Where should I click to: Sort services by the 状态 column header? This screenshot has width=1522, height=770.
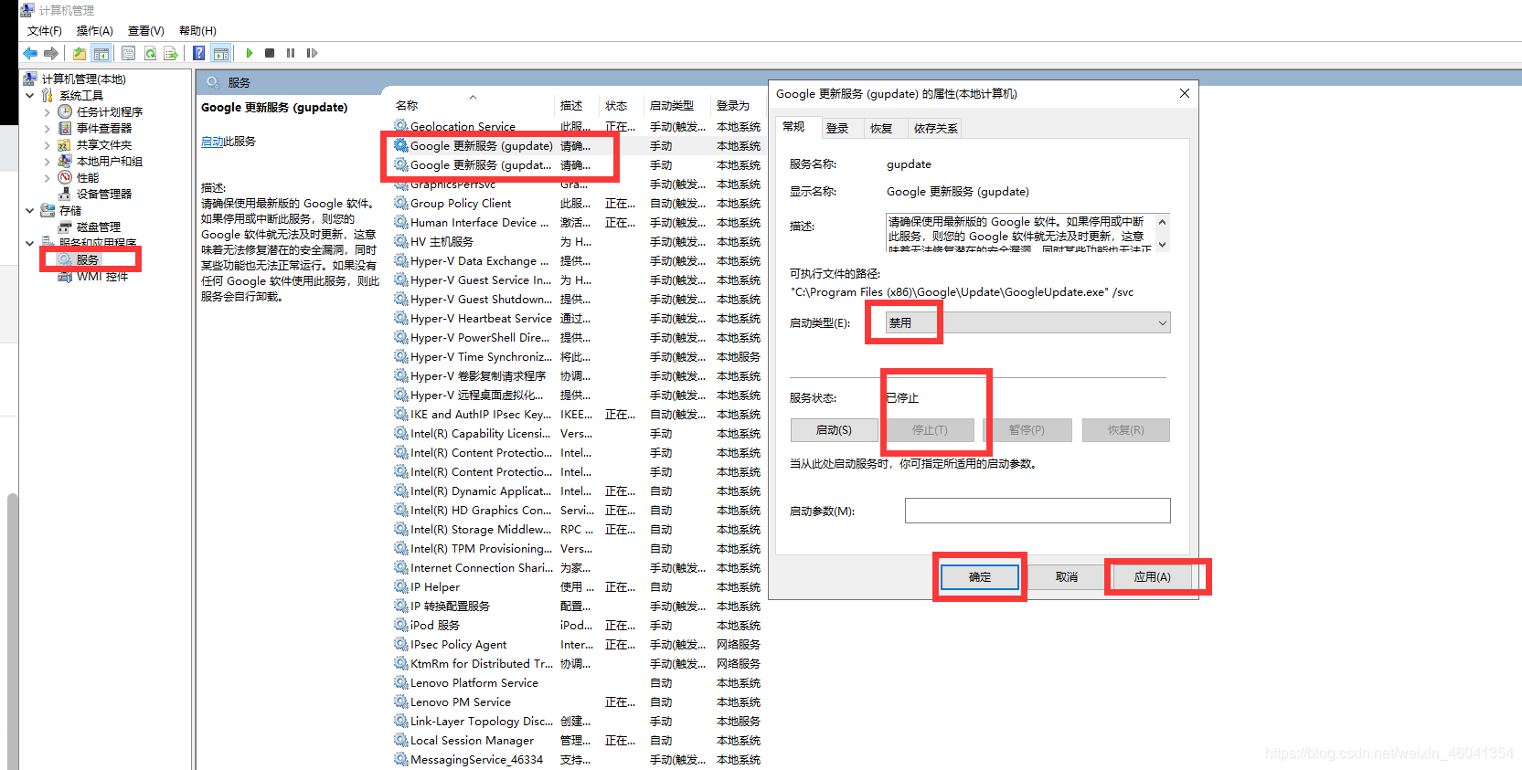(622, 105)
